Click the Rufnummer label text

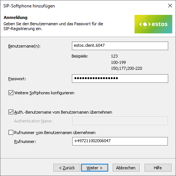pos(25,141)
